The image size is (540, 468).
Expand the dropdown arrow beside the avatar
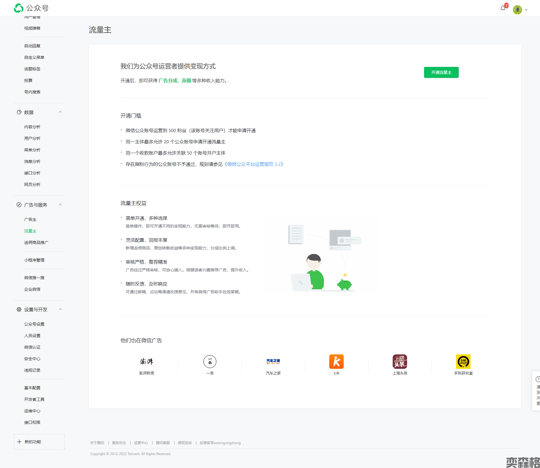526,10
